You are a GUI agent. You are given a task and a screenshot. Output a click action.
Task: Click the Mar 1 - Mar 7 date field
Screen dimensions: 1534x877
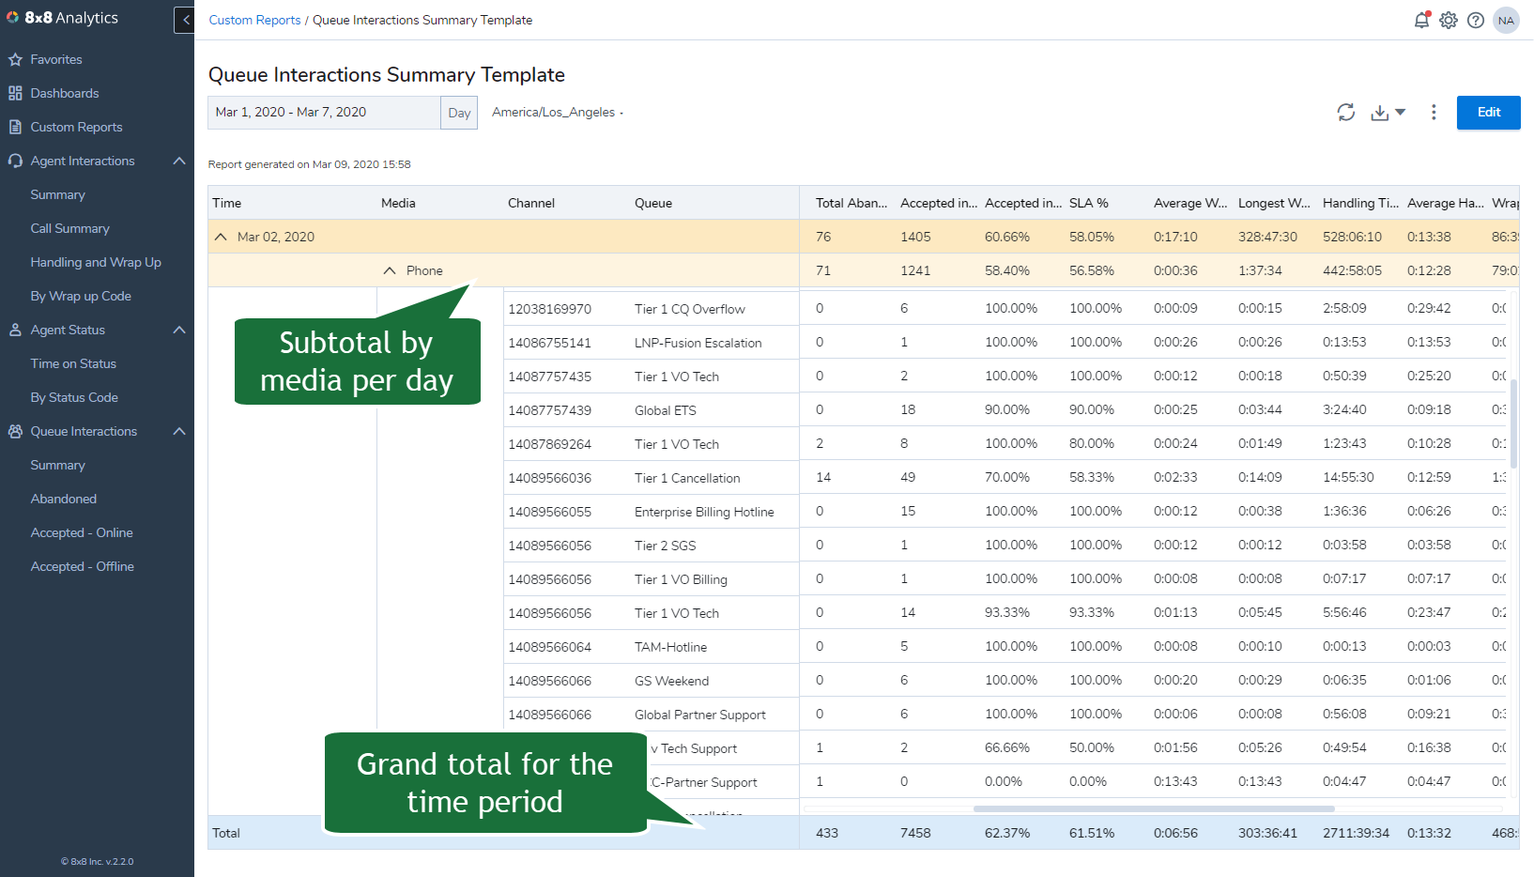324,113
